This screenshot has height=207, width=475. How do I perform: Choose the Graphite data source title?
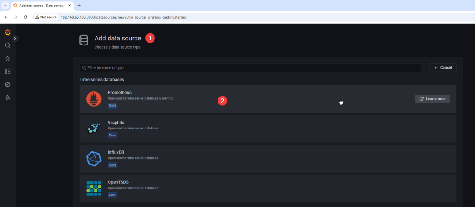[x=116, y=123]
